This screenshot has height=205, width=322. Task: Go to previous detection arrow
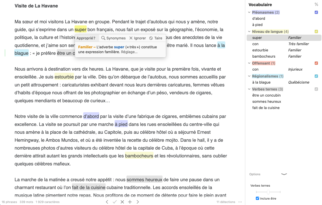coord(107,202)
